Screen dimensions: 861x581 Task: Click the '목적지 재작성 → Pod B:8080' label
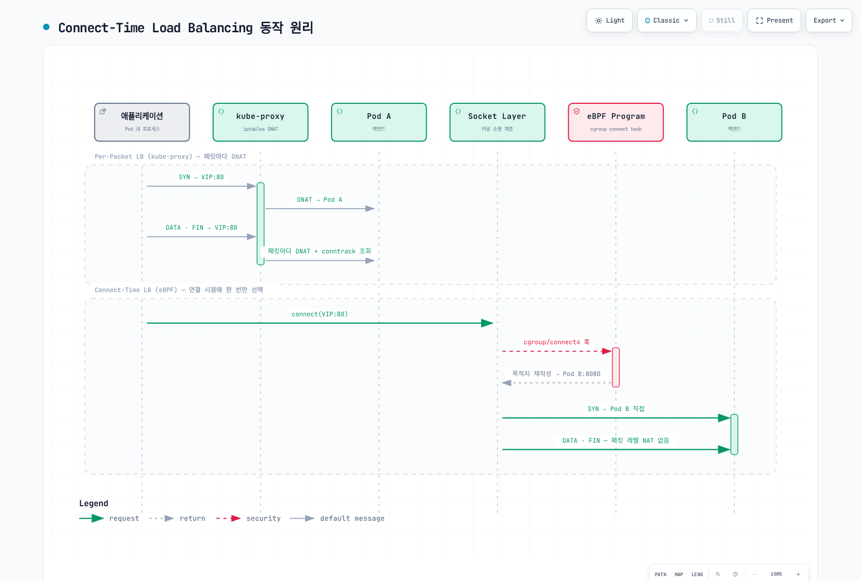point(556,374)
